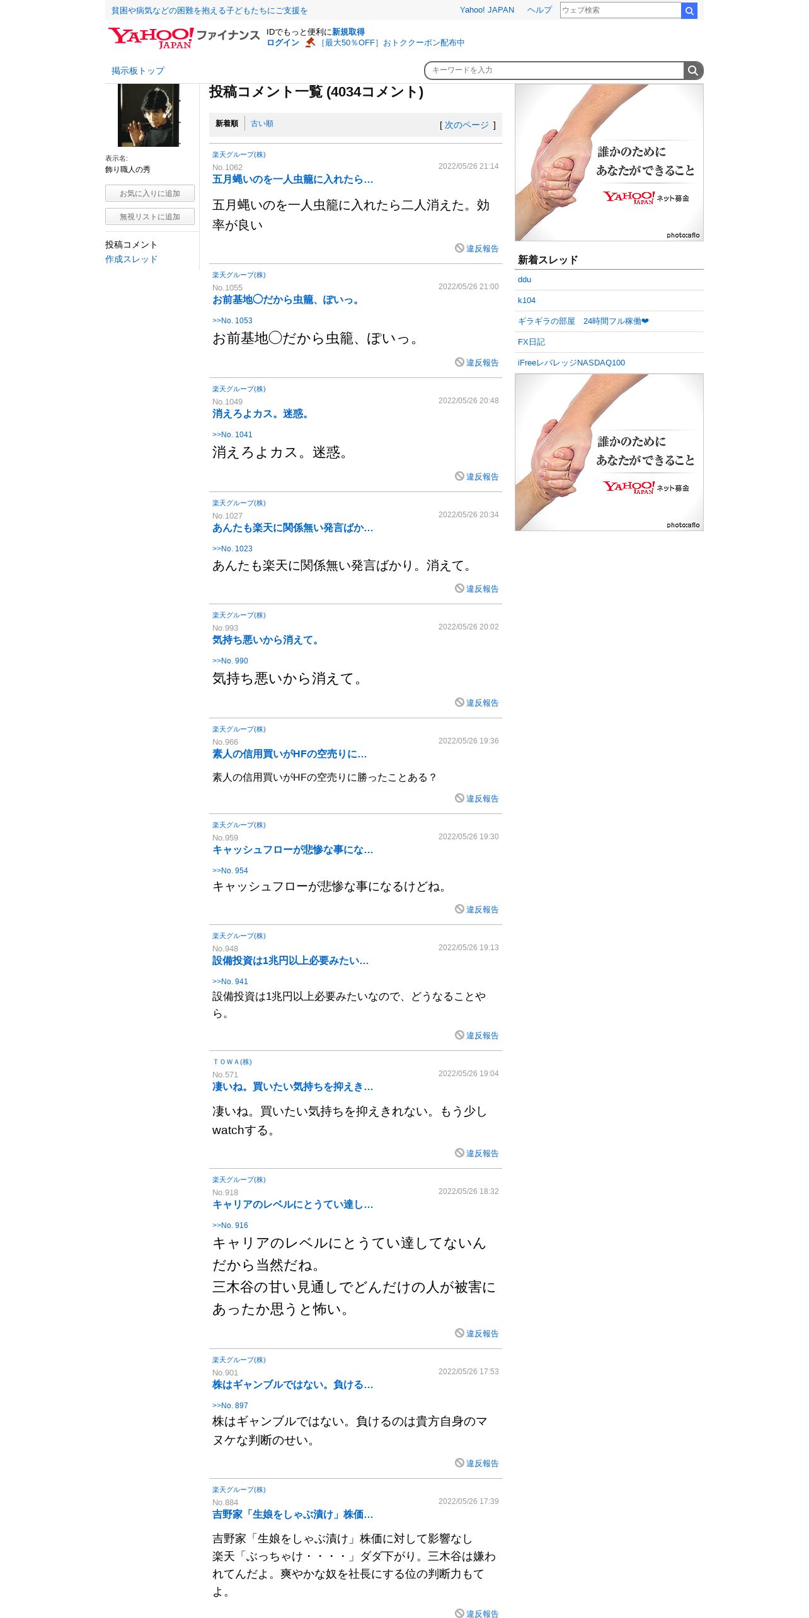The image size is (809, 1618).
Task: Click 無視リストに追加 button
Action: [x=150, y=217]
